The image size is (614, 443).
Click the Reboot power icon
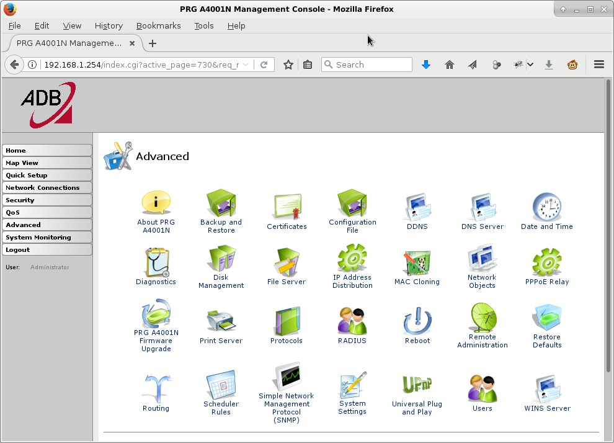417,321
